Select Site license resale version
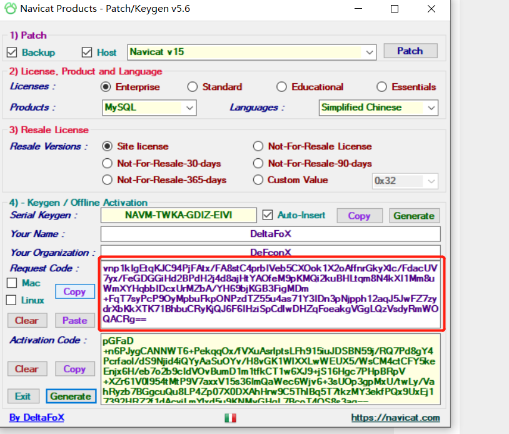509x434 pixels. tap(108, 146)
